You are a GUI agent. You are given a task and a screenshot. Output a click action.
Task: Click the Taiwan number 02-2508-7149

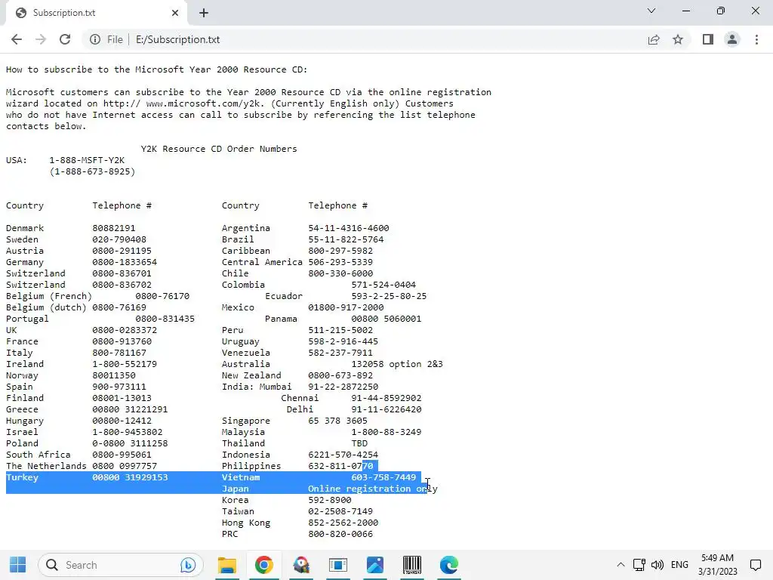(x=340, y=511)
